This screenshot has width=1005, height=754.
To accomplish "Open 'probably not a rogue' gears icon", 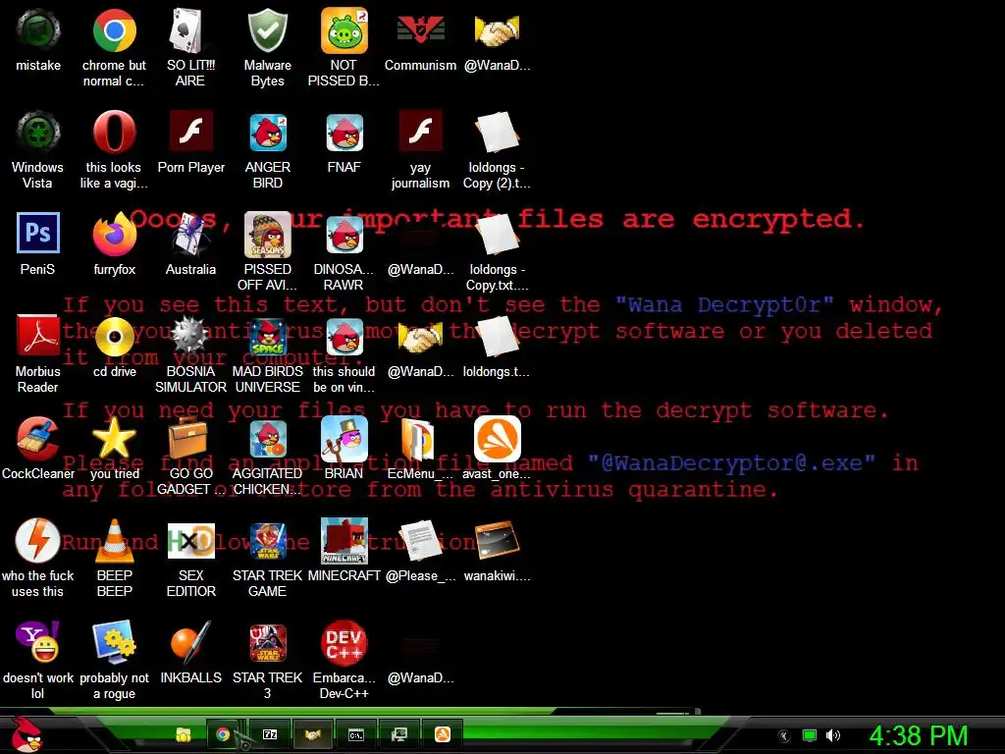I will click(x=114, y=642).
